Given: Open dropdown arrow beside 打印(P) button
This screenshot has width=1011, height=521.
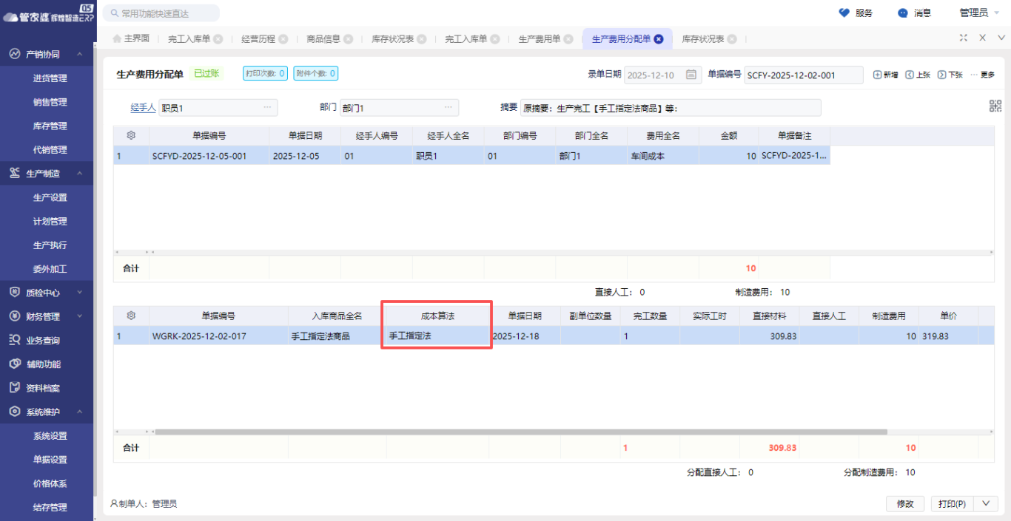Looking at the screenshot, I should 985,503.
